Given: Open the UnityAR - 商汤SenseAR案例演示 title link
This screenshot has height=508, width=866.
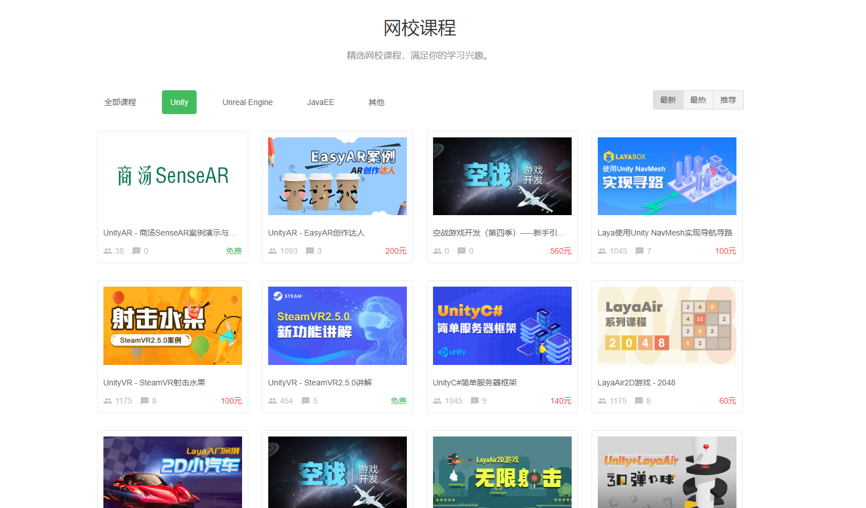Looking at the screenshot, I should [x=170, y=233].
